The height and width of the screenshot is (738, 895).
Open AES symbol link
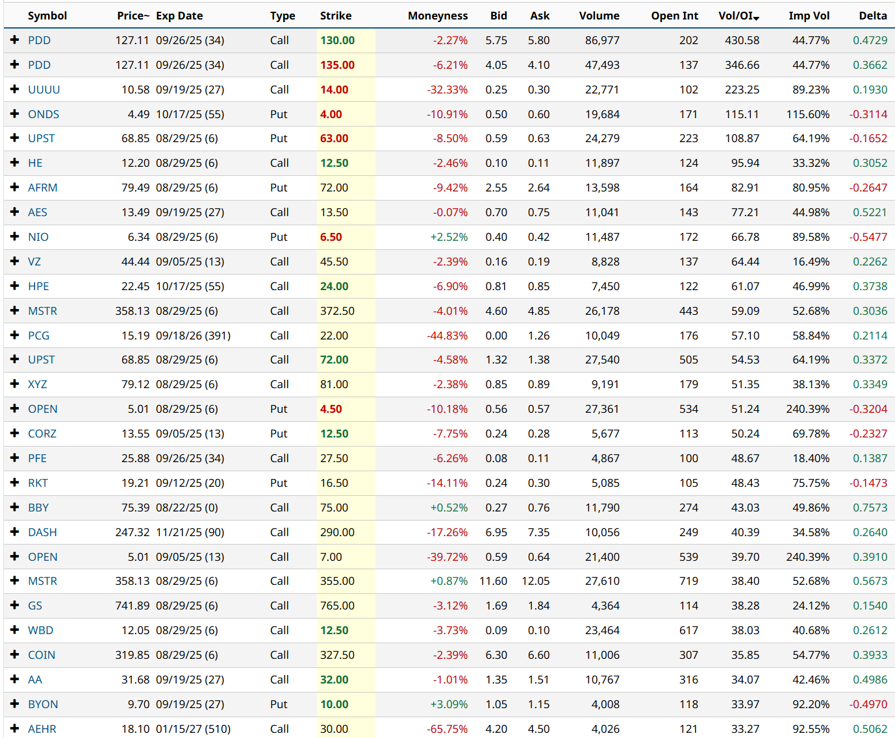click(x=38, y=212)
